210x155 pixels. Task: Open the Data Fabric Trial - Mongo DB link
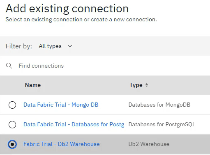click(61, 105)
